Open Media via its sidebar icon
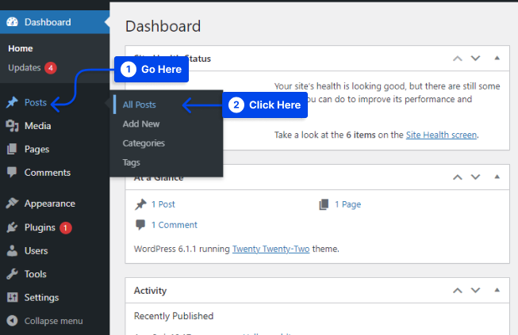 pyautogui.click(x=12, y=126)
